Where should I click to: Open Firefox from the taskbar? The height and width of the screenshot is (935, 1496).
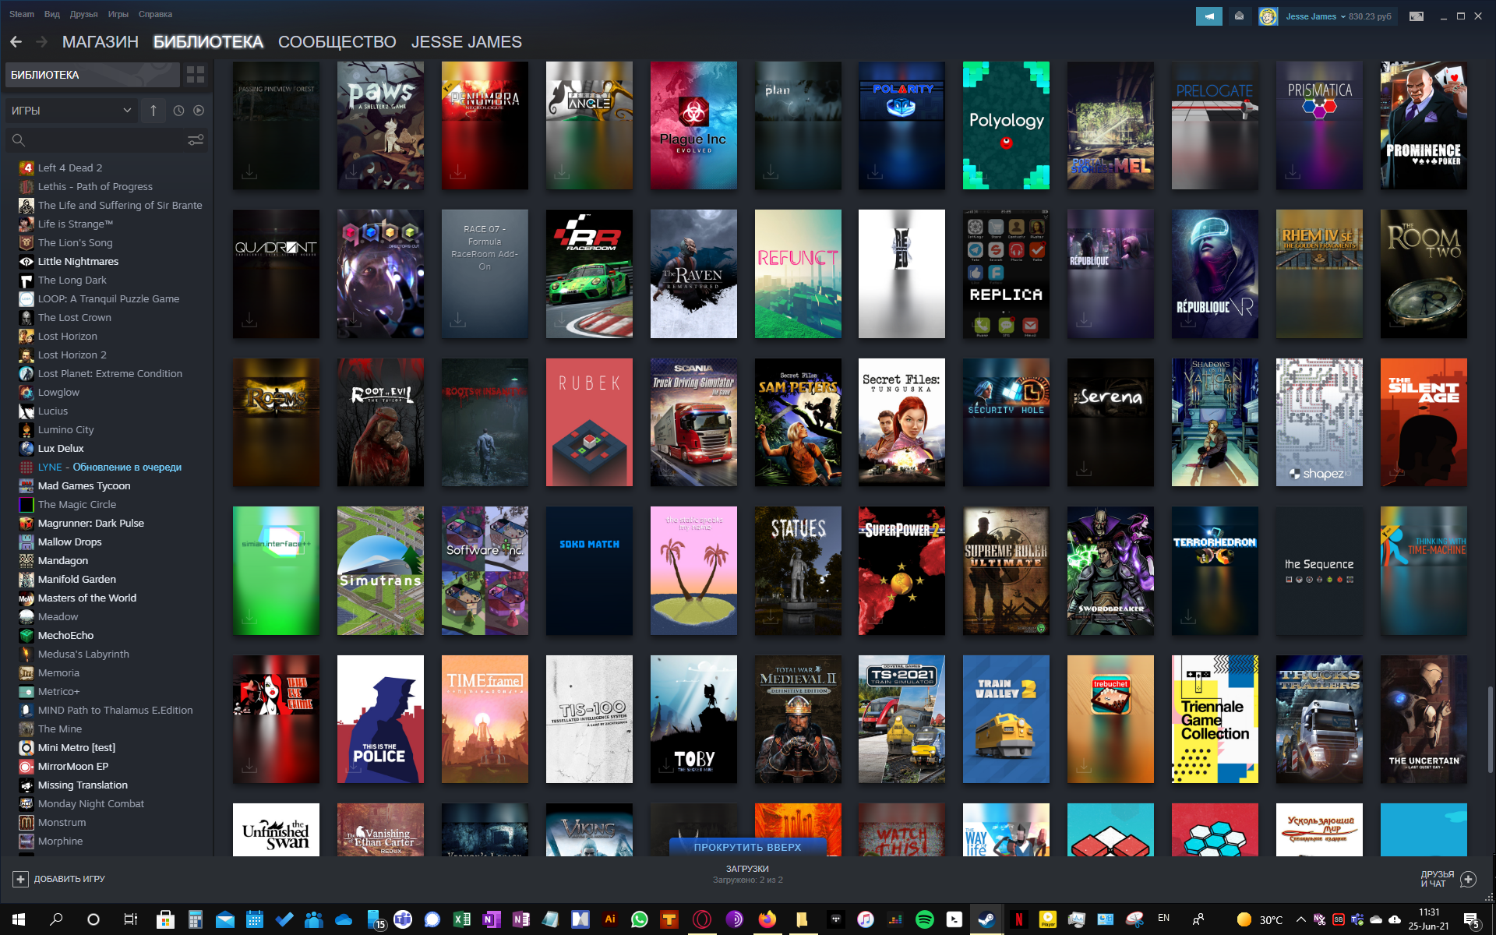point(767,919)
